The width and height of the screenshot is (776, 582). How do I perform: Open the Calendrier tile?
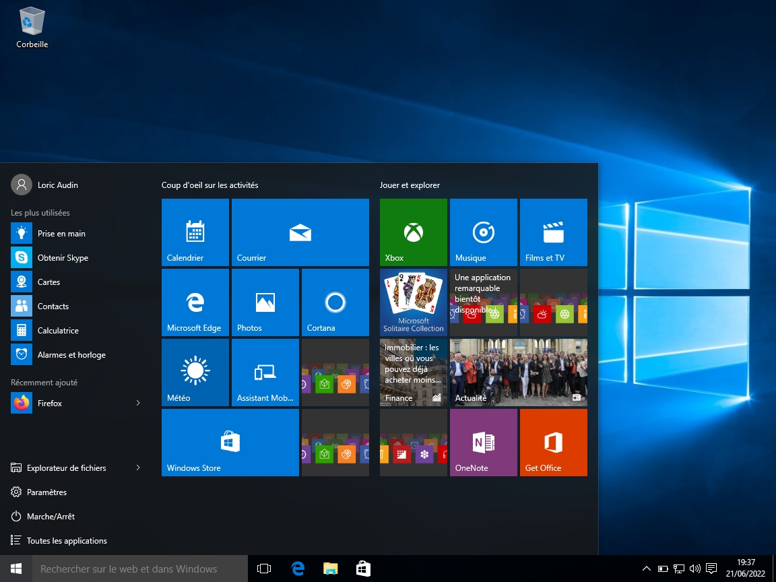tap(195, 232)
